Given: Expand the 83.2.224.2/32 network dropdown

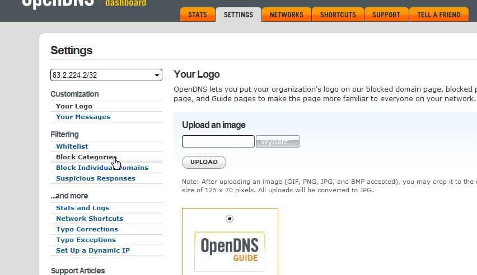Looking at the screenshot, I should pyautogui.click(x=106, y=75).
